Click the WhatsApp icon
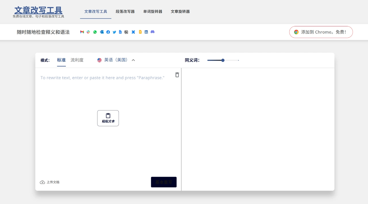 click(x=95, y=32)
